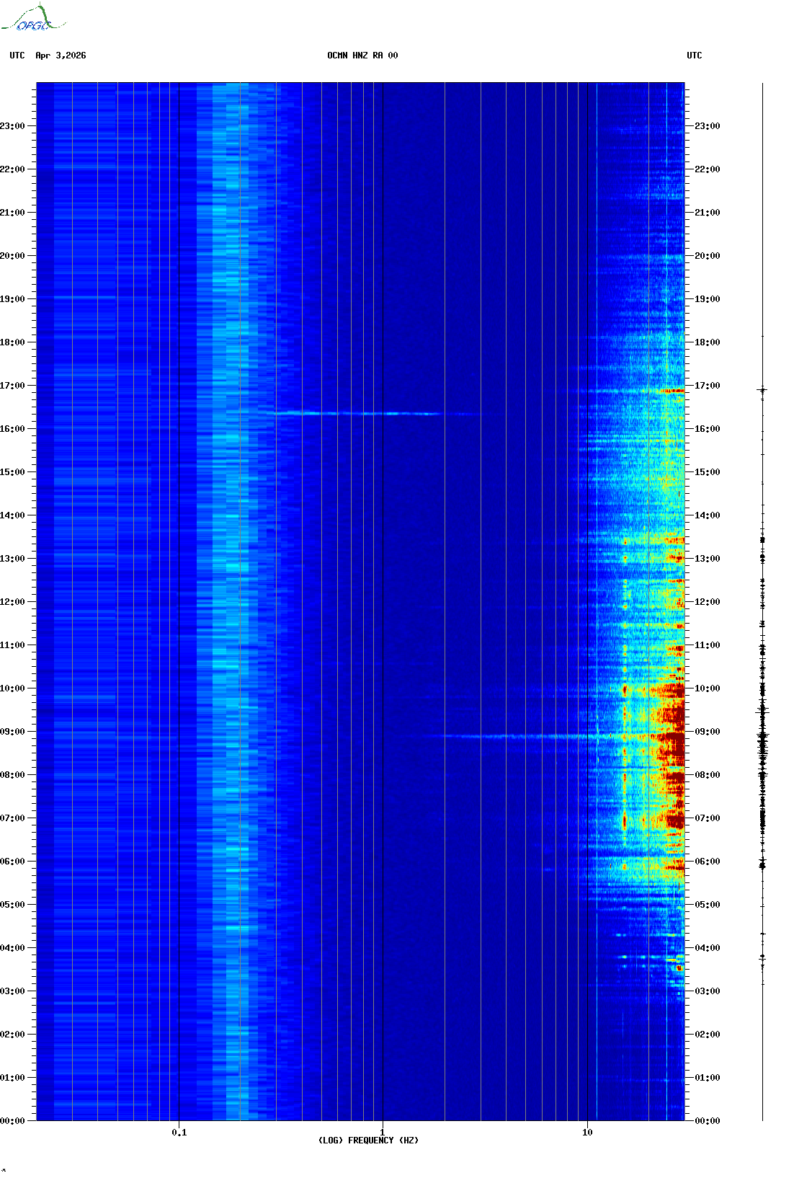Click the '1' frequency axis label
This screenshot has width=794, height=1178.
383,1133
